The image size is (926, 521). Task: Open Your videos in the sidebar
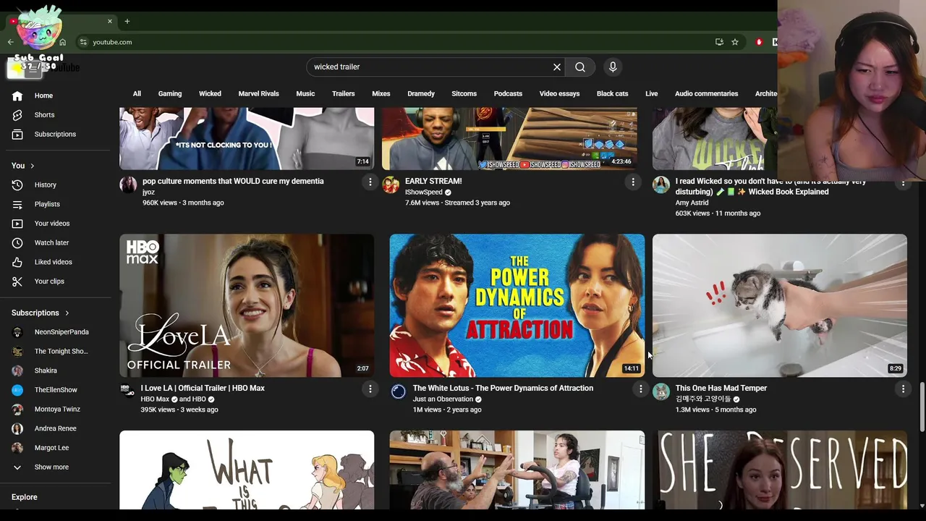52,223
